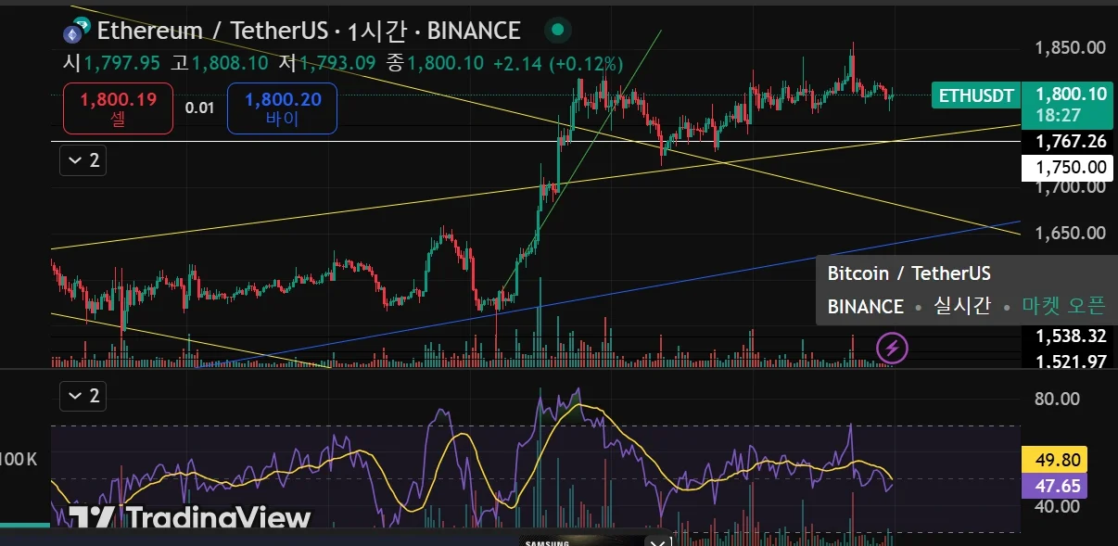Image resolution: width=1118 pixels, height=546 pixels.
Task: Open the Ethereum / TetherUS symbol title
Action: (213, 32)
